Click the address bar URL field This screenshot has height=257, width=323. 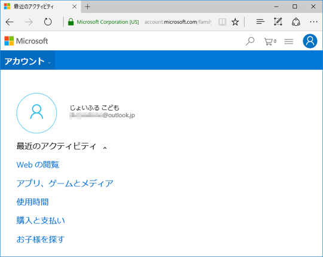[178, 22]
